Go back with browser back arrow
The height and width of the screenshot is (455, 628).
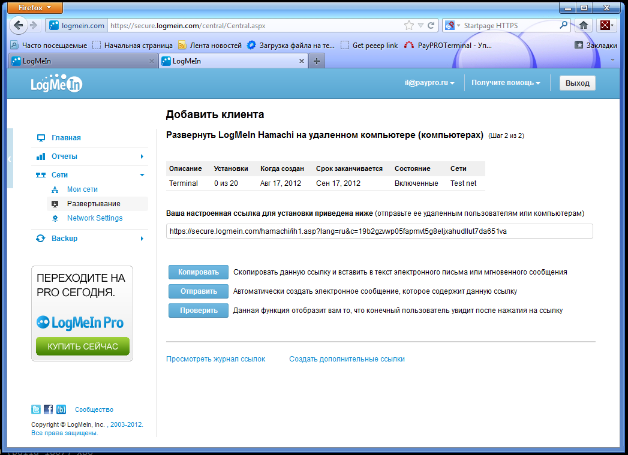[19, 26]
